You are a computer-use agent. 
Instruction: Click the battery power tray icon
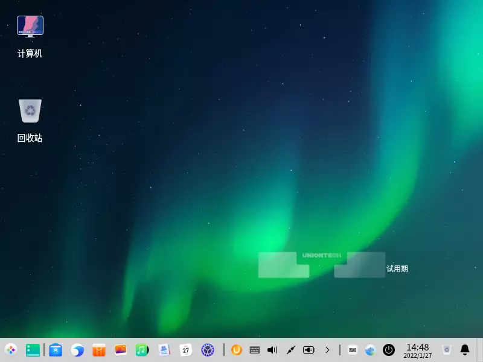coord(309,350)
